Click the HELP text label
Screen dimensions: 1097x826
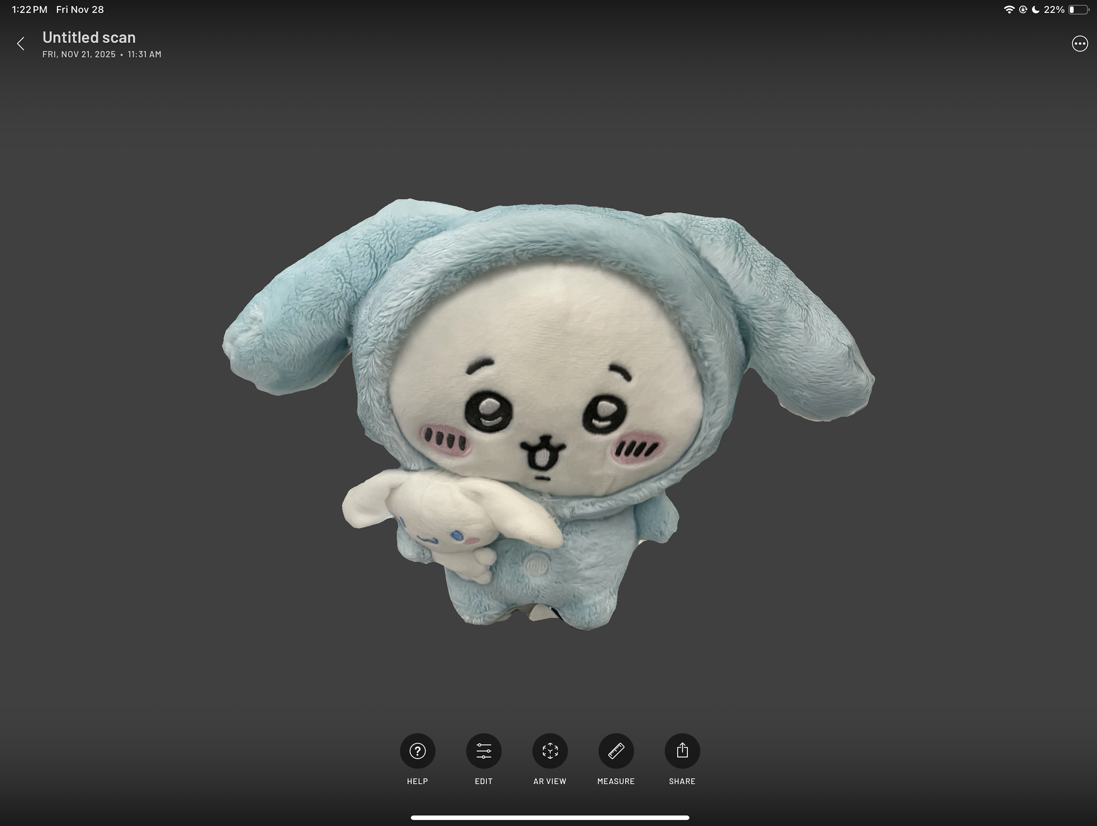click(418, 782)
